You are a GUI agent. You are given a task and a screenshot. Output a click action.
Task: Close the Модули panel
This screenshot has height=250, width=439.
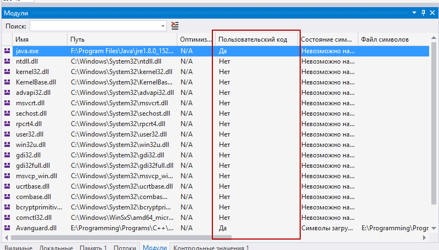pos(432,13)
